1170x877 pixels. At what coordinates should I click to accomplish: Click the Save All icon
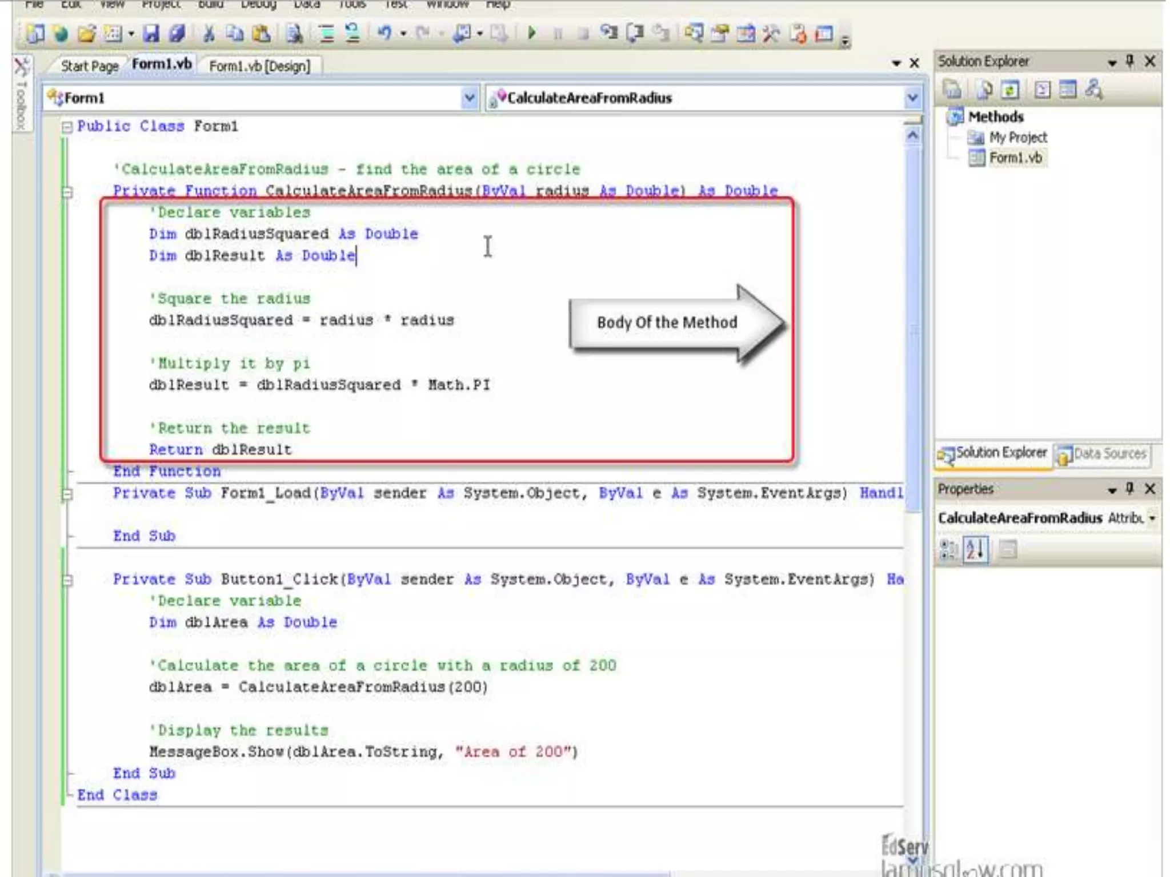[178, 34]
